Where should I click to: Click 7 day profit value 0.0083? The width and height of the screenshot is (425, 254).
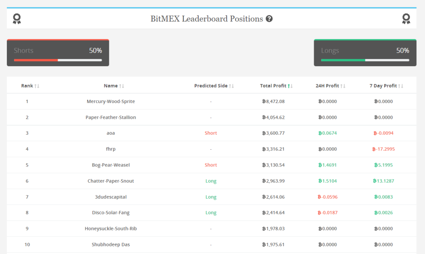[x=383, y=197]
